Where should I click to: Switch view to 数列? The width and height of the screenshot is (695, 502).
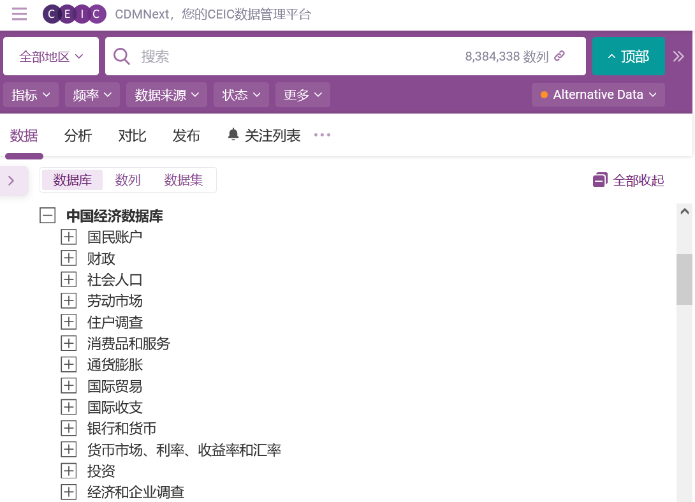128,180
